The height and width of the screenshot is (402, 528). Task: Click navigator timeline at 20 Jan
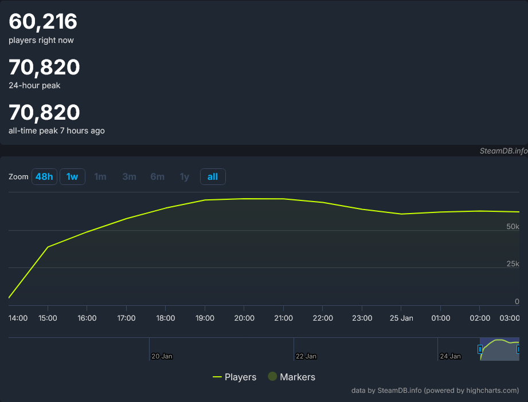point(162,356)
